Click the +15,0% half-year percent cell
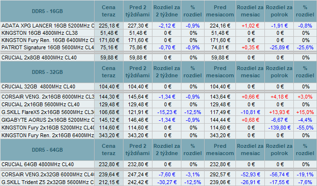 305,112
